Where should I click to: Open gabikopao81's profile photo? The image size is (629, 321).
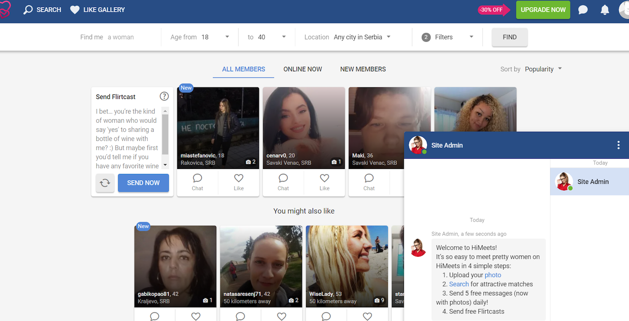[x=176, y=266]
